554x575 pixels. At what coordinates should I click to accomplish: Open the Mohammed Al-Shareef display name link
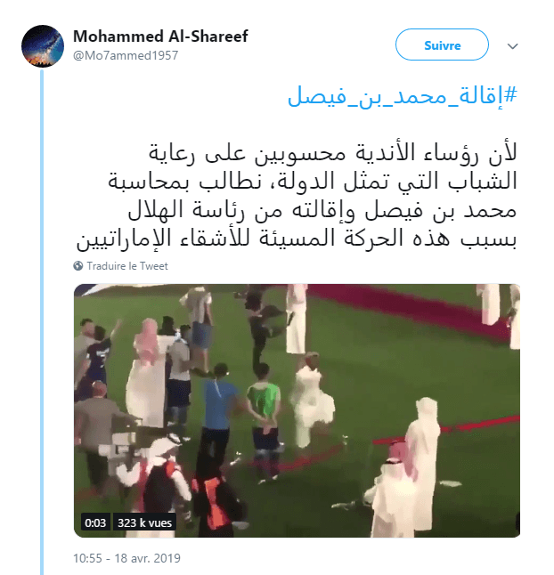(x=160, y=36)
